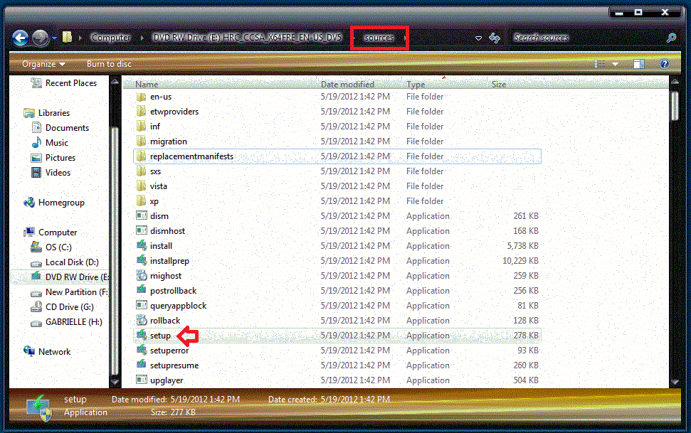The image size is (691, 433).
Task: Select DVD RW Drive (E:) breadcrumb
Action: 247,38
